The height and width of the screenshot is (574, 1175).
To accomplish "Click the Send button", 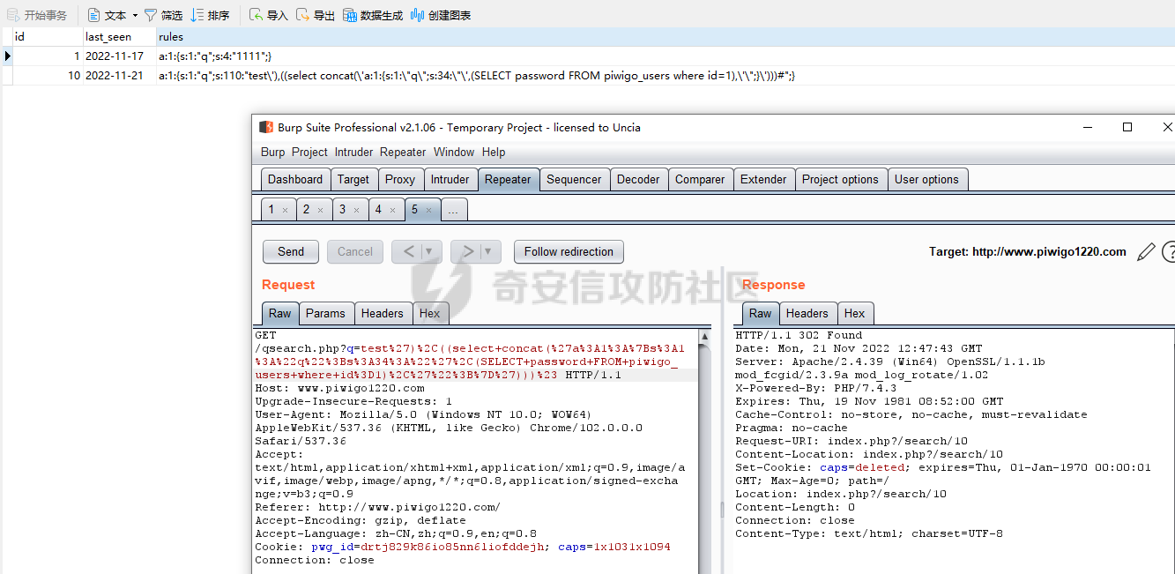I will tap(291, 251).
